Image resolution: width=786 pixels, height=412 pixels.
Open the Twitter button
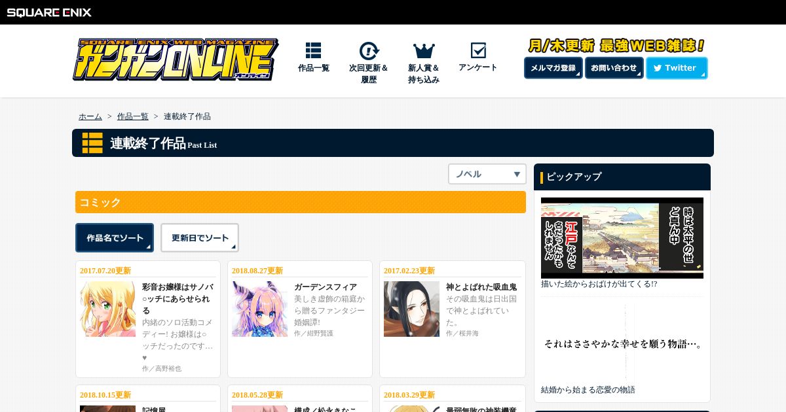coord(677,68)
